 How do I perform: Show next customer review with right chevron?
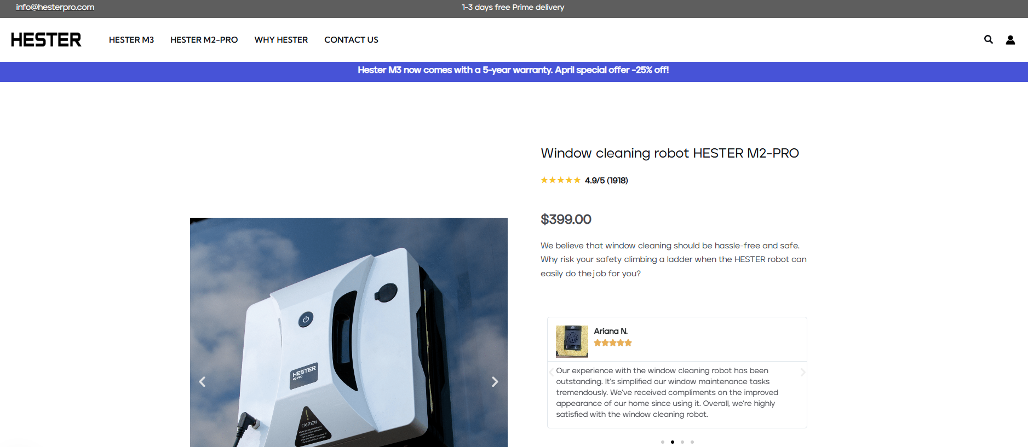[803, 372]
